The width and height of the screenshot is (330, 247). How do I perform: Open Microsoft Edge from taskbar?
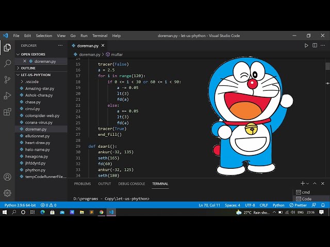[x=43, y=213]
